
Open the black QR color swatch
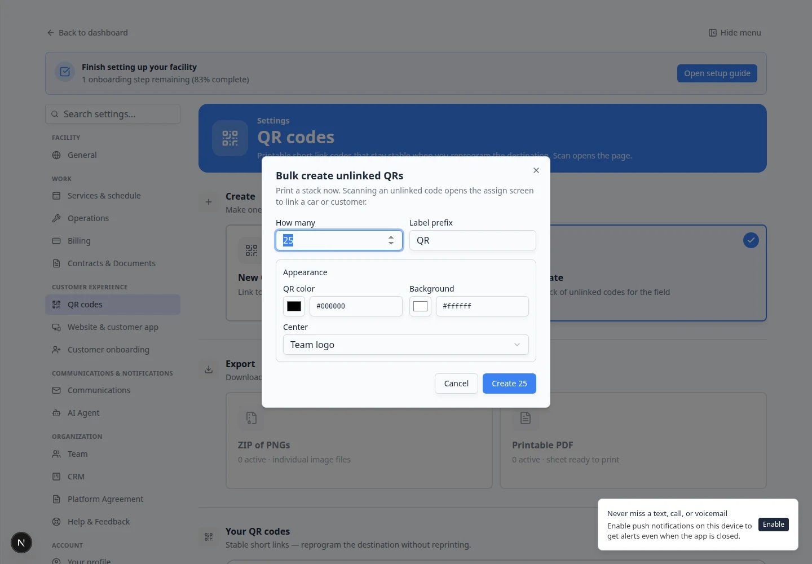[294, 306]
